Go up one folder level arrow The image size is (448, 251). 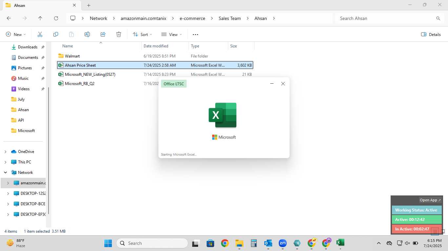(x=40, y=18)
